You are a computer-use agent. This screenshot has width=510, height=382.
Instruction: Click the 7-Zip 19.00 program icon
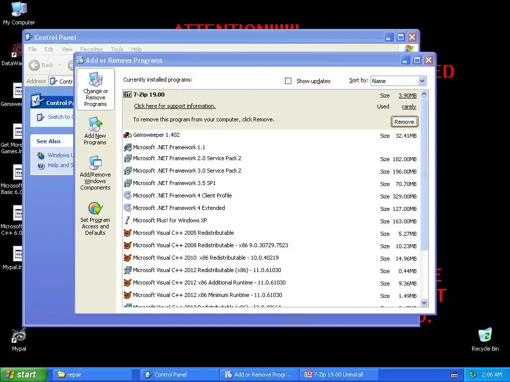[127, 95]
